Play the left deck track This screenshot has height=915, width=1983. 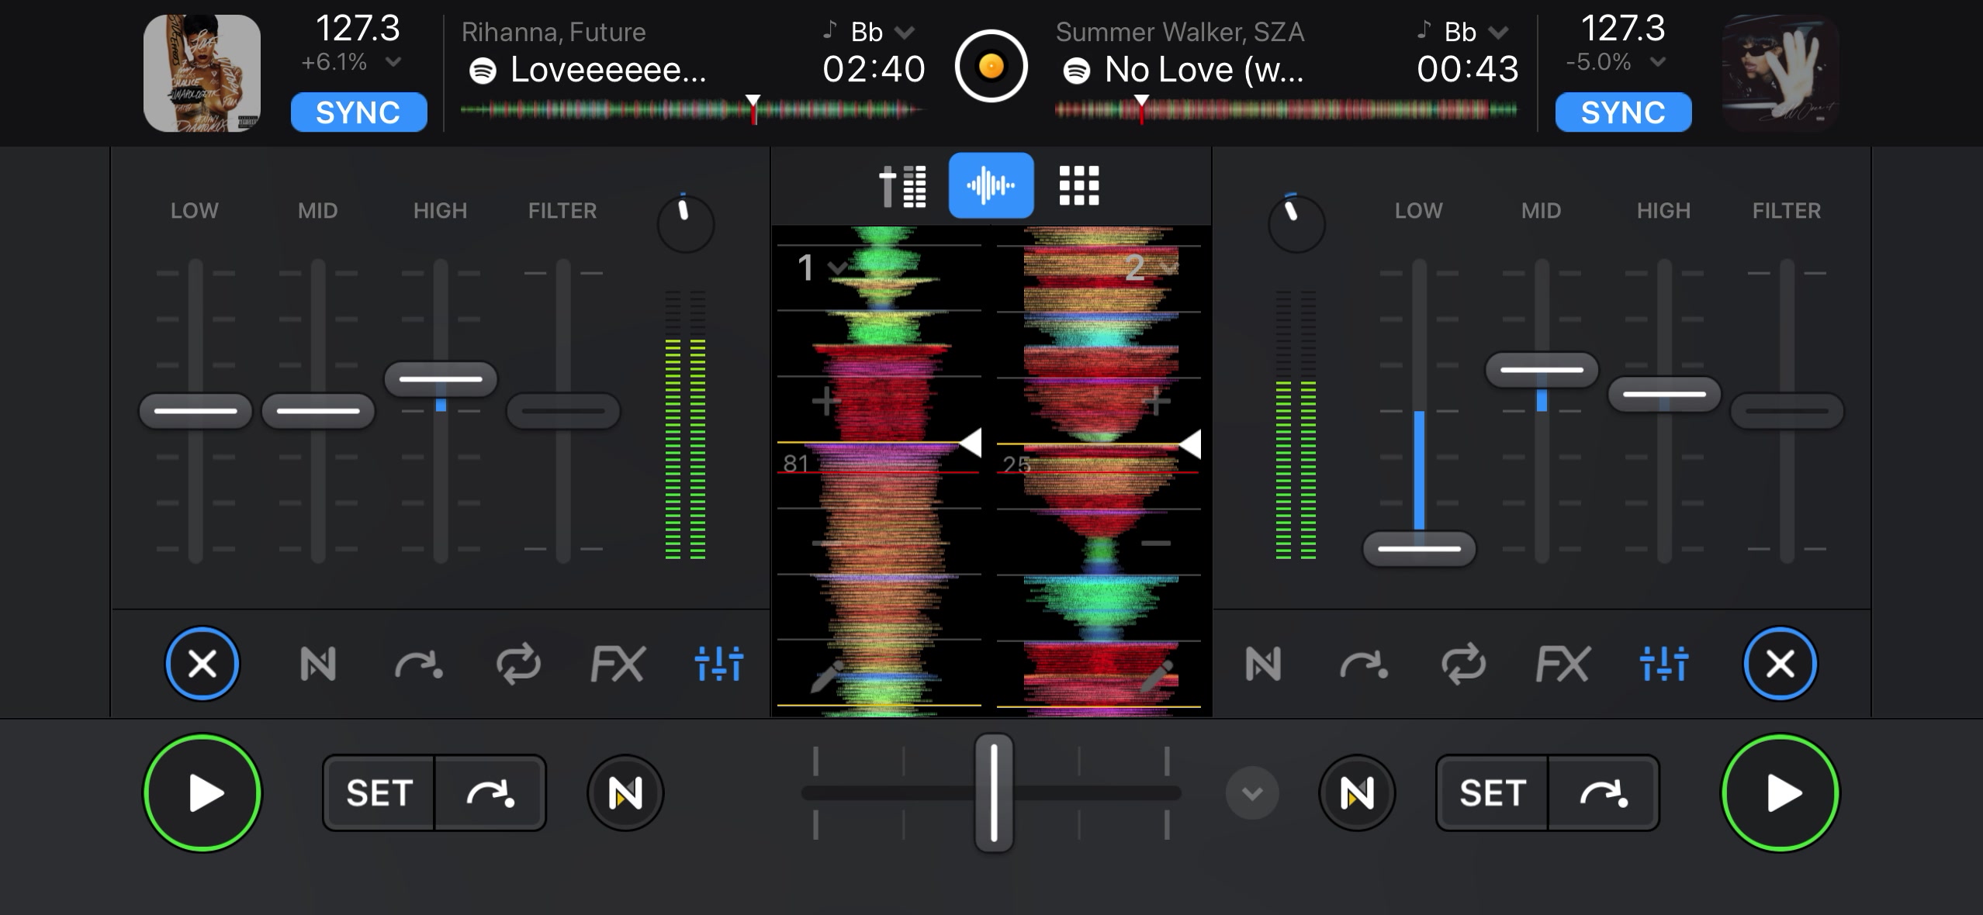tap(202, 793)
